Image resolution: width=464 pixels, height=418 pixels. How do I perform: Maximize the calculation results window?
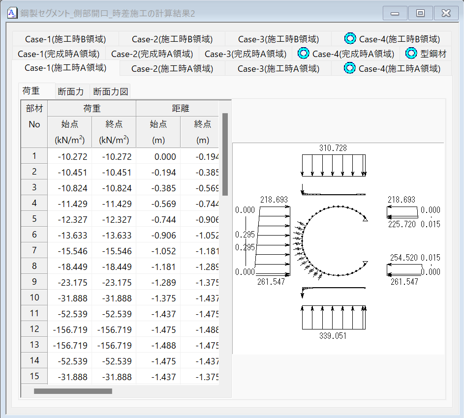(420, 13)
